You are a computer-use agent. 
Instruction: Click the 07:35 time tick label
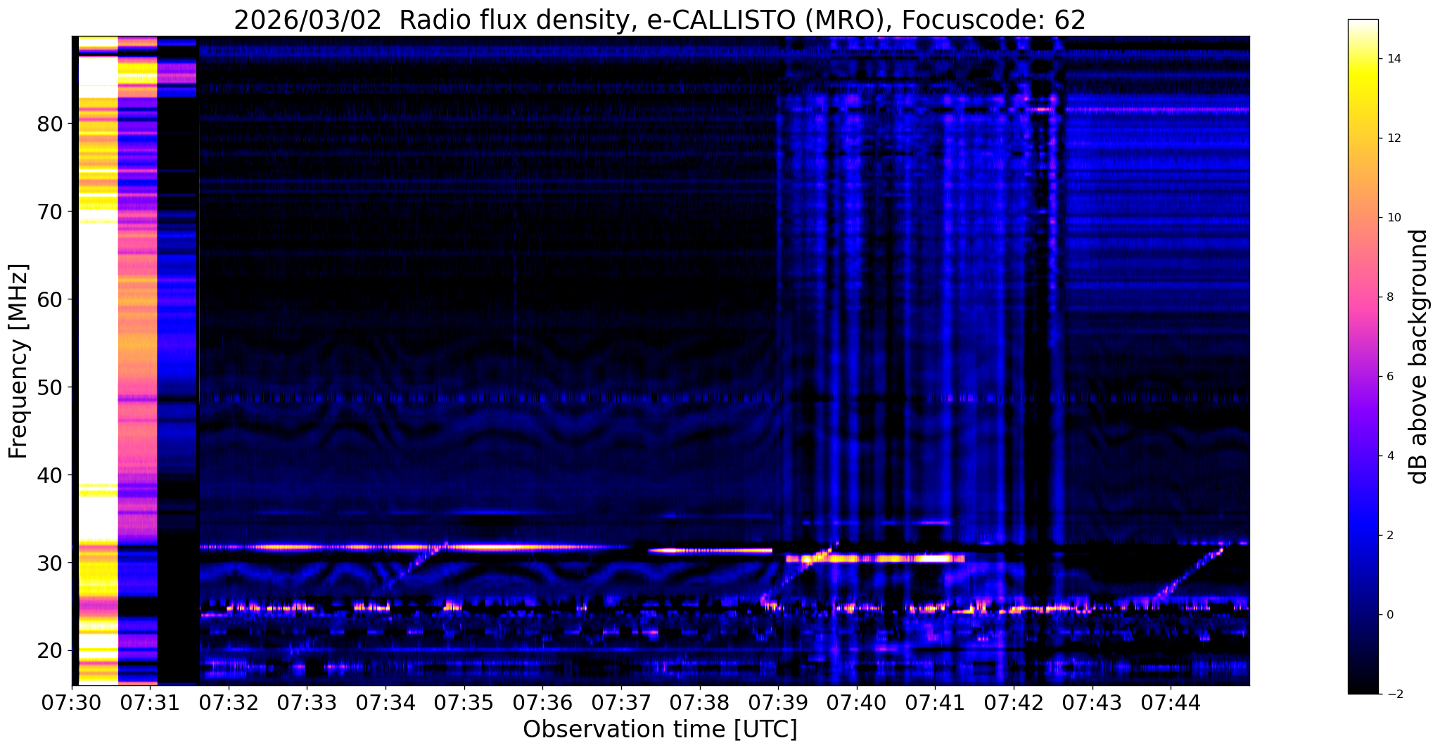[464, 701]
